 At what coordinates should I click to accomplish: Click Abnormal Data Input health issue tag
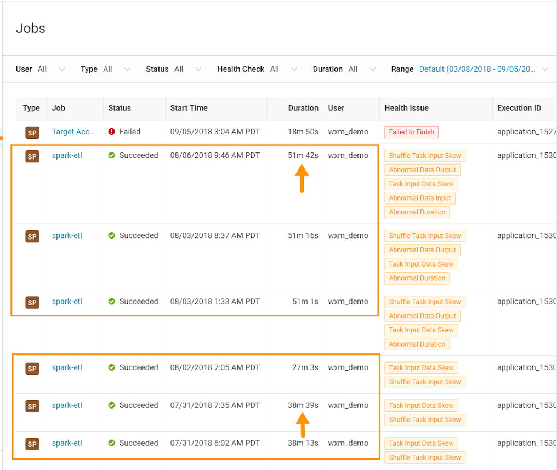click(419, 198)
